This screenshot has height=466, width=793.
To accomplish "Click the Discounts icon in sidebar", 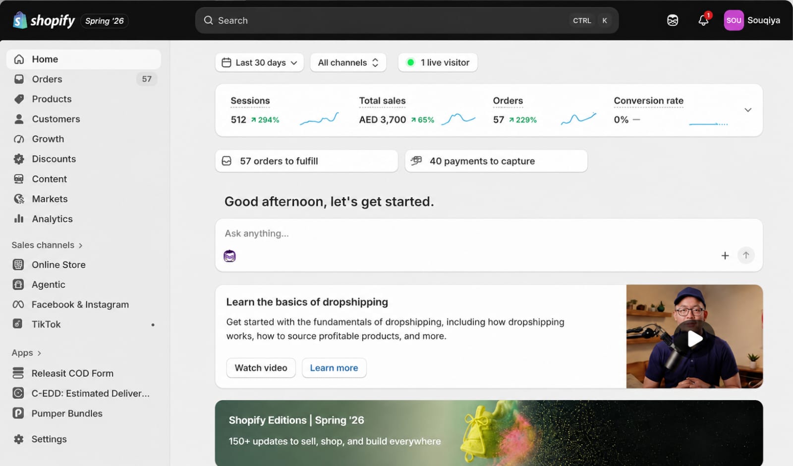I will click(19, 159).
